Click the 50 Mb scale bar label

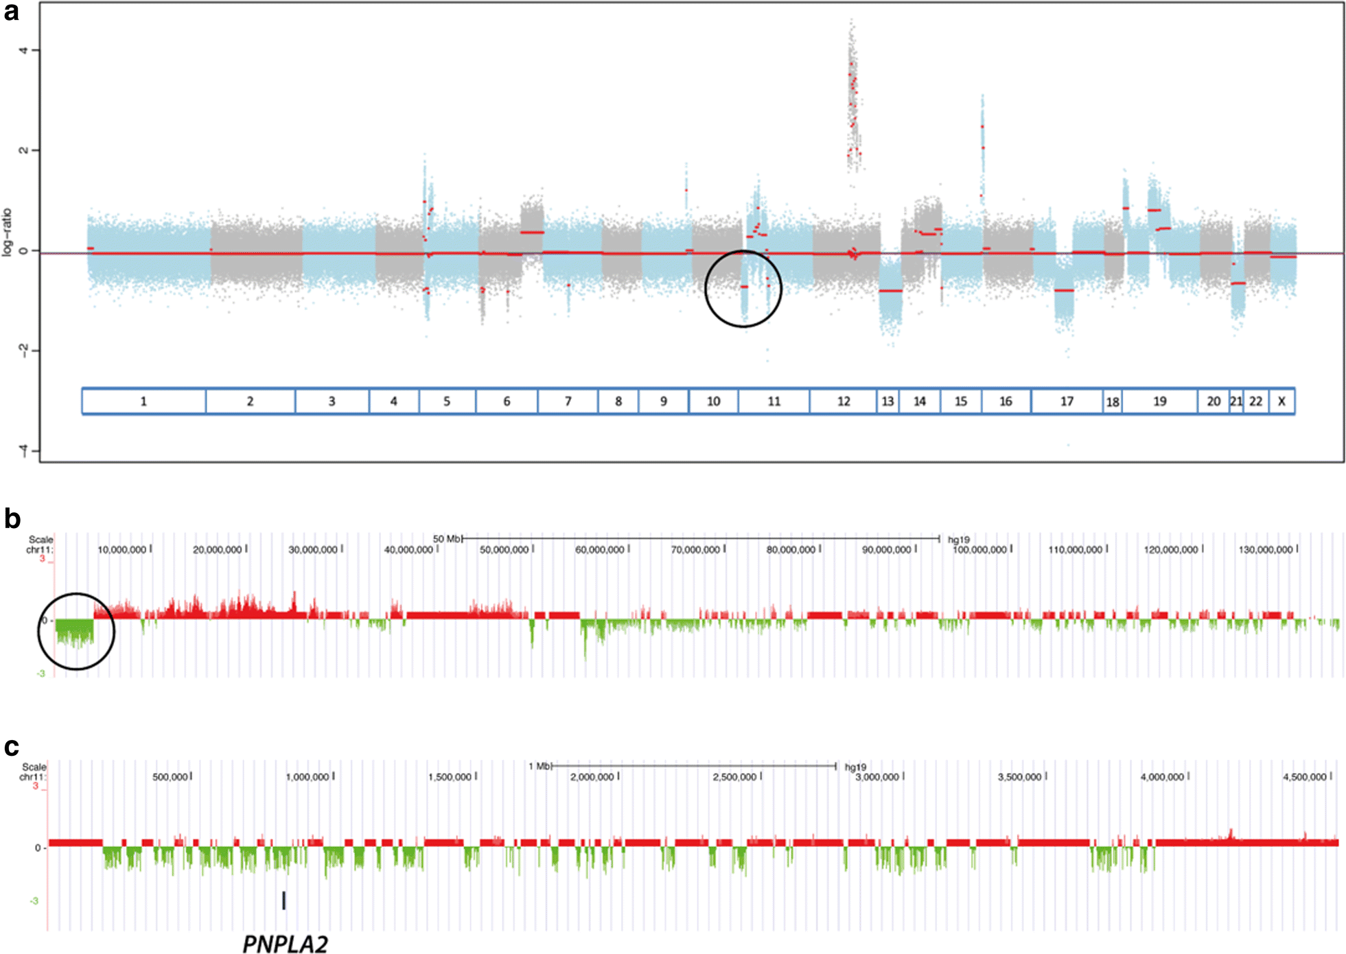447,539
